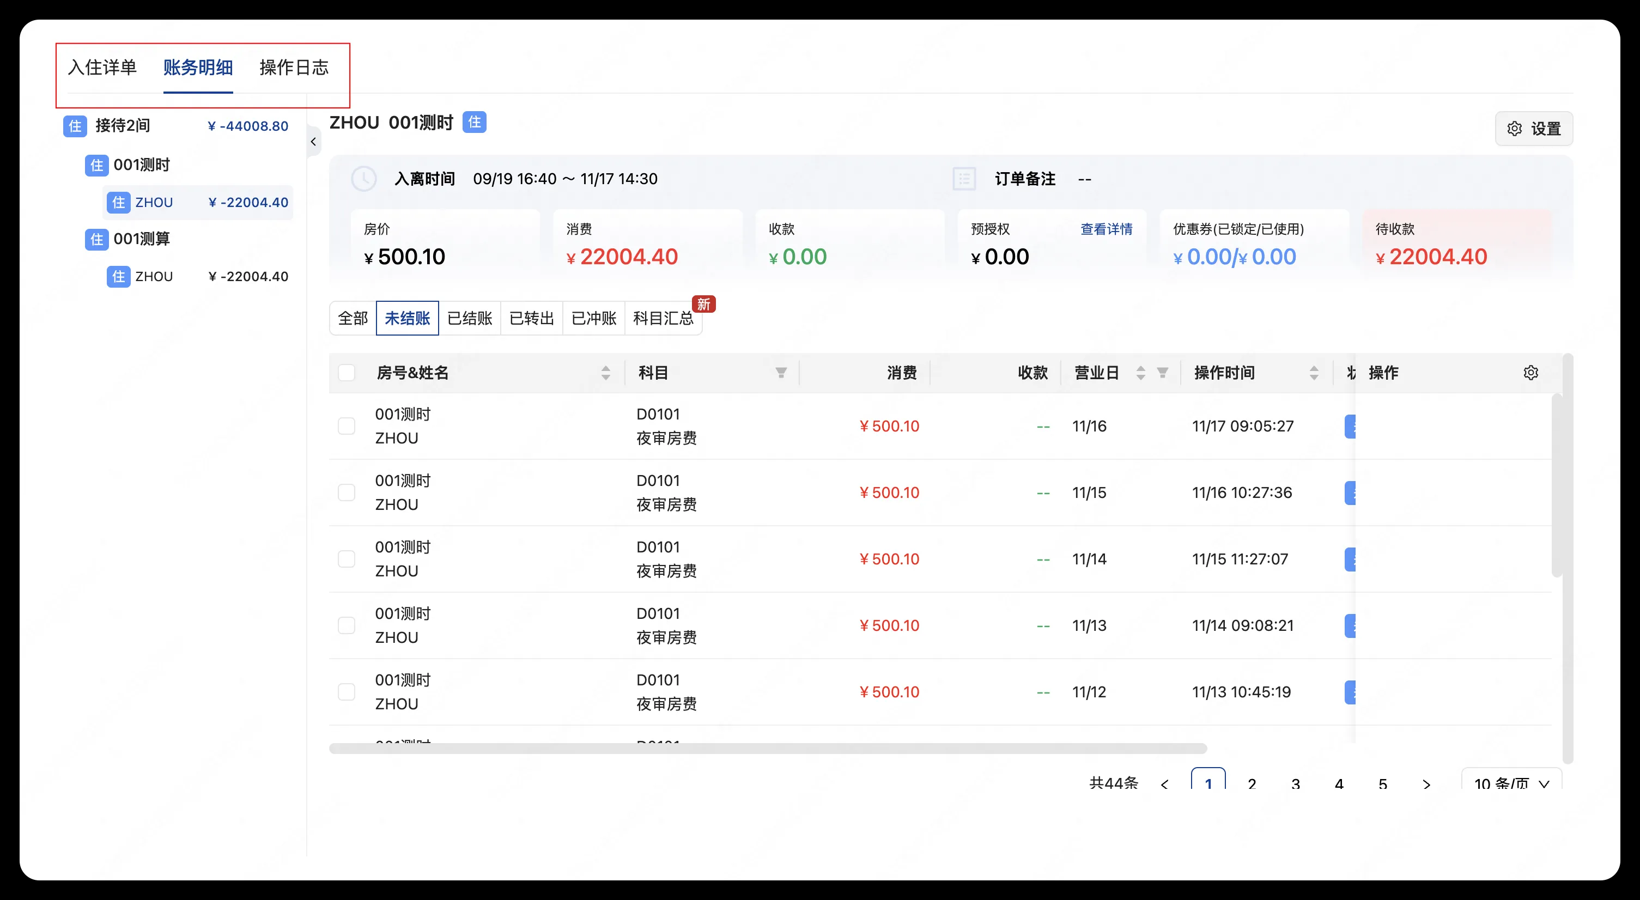Click the 住 icon beside 接待2间 in sidebar

tap(75, 126)
